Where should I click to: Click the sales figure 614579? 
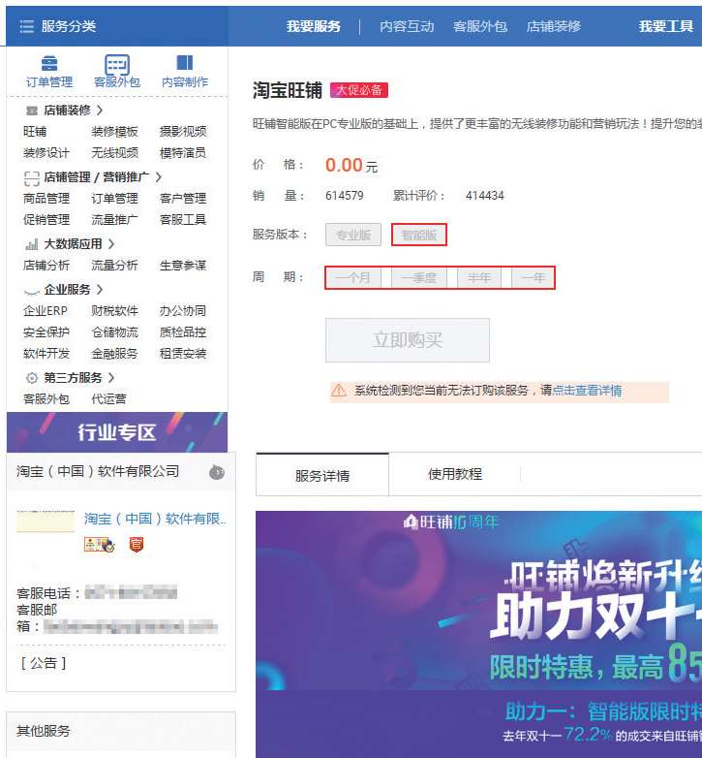coord(345,196)
